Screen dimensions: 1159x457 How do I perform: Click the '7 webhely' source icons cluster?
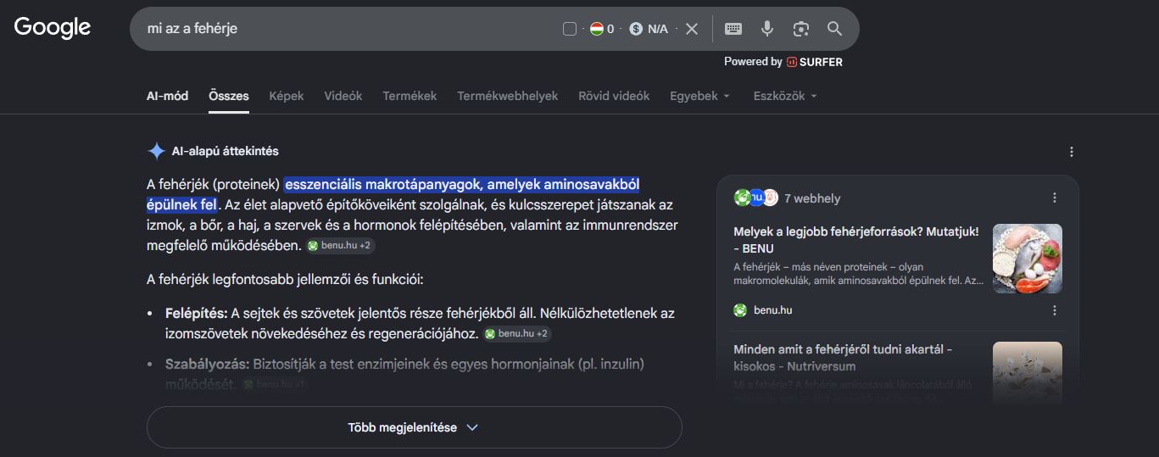pyautogui.click(x=756, y=198)
